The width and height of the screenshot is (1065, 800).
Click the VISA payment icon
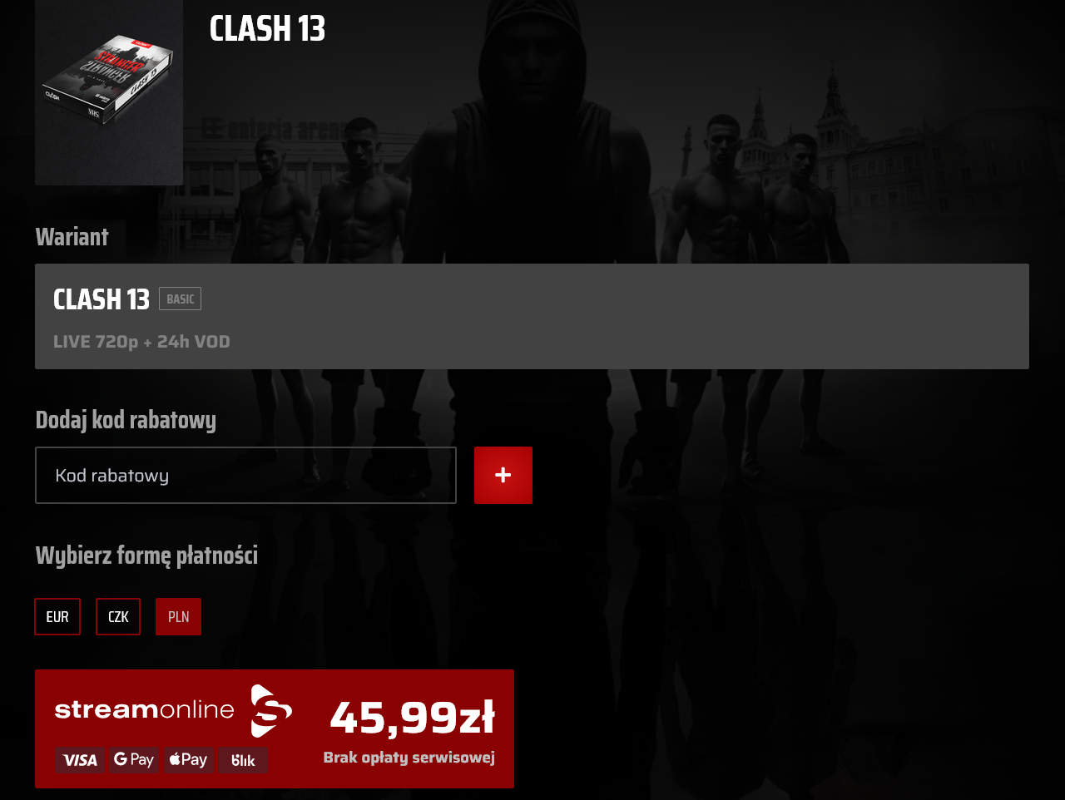tap(80, 760)
